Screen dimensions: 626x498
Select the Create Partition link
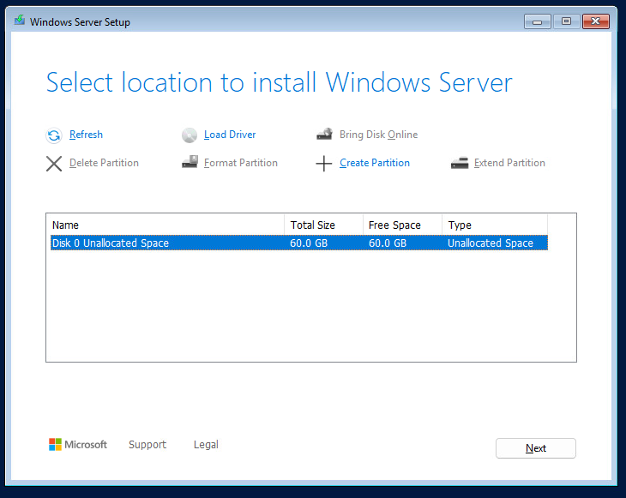375,163
